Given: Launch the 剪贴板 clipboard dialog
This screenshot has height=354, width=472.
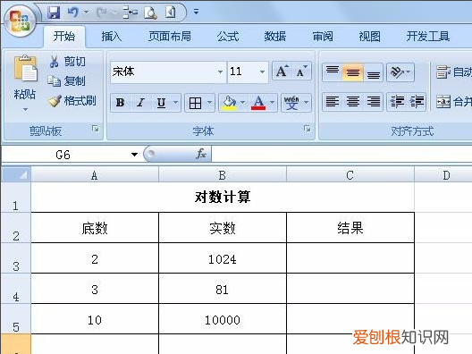Looking at the screenshot, I should 96,129.
